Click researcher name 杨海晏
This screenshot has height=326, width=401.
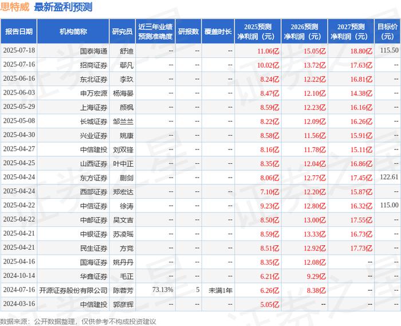pos(123,93)
